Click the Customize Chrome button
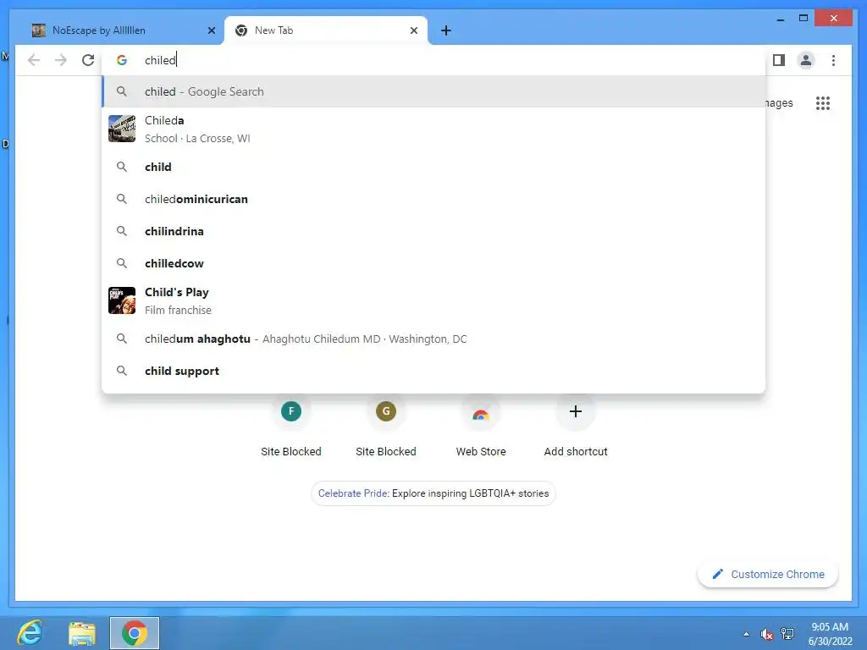Image resolution: width=867 pixels, height=650 pixels. (768, 575)
